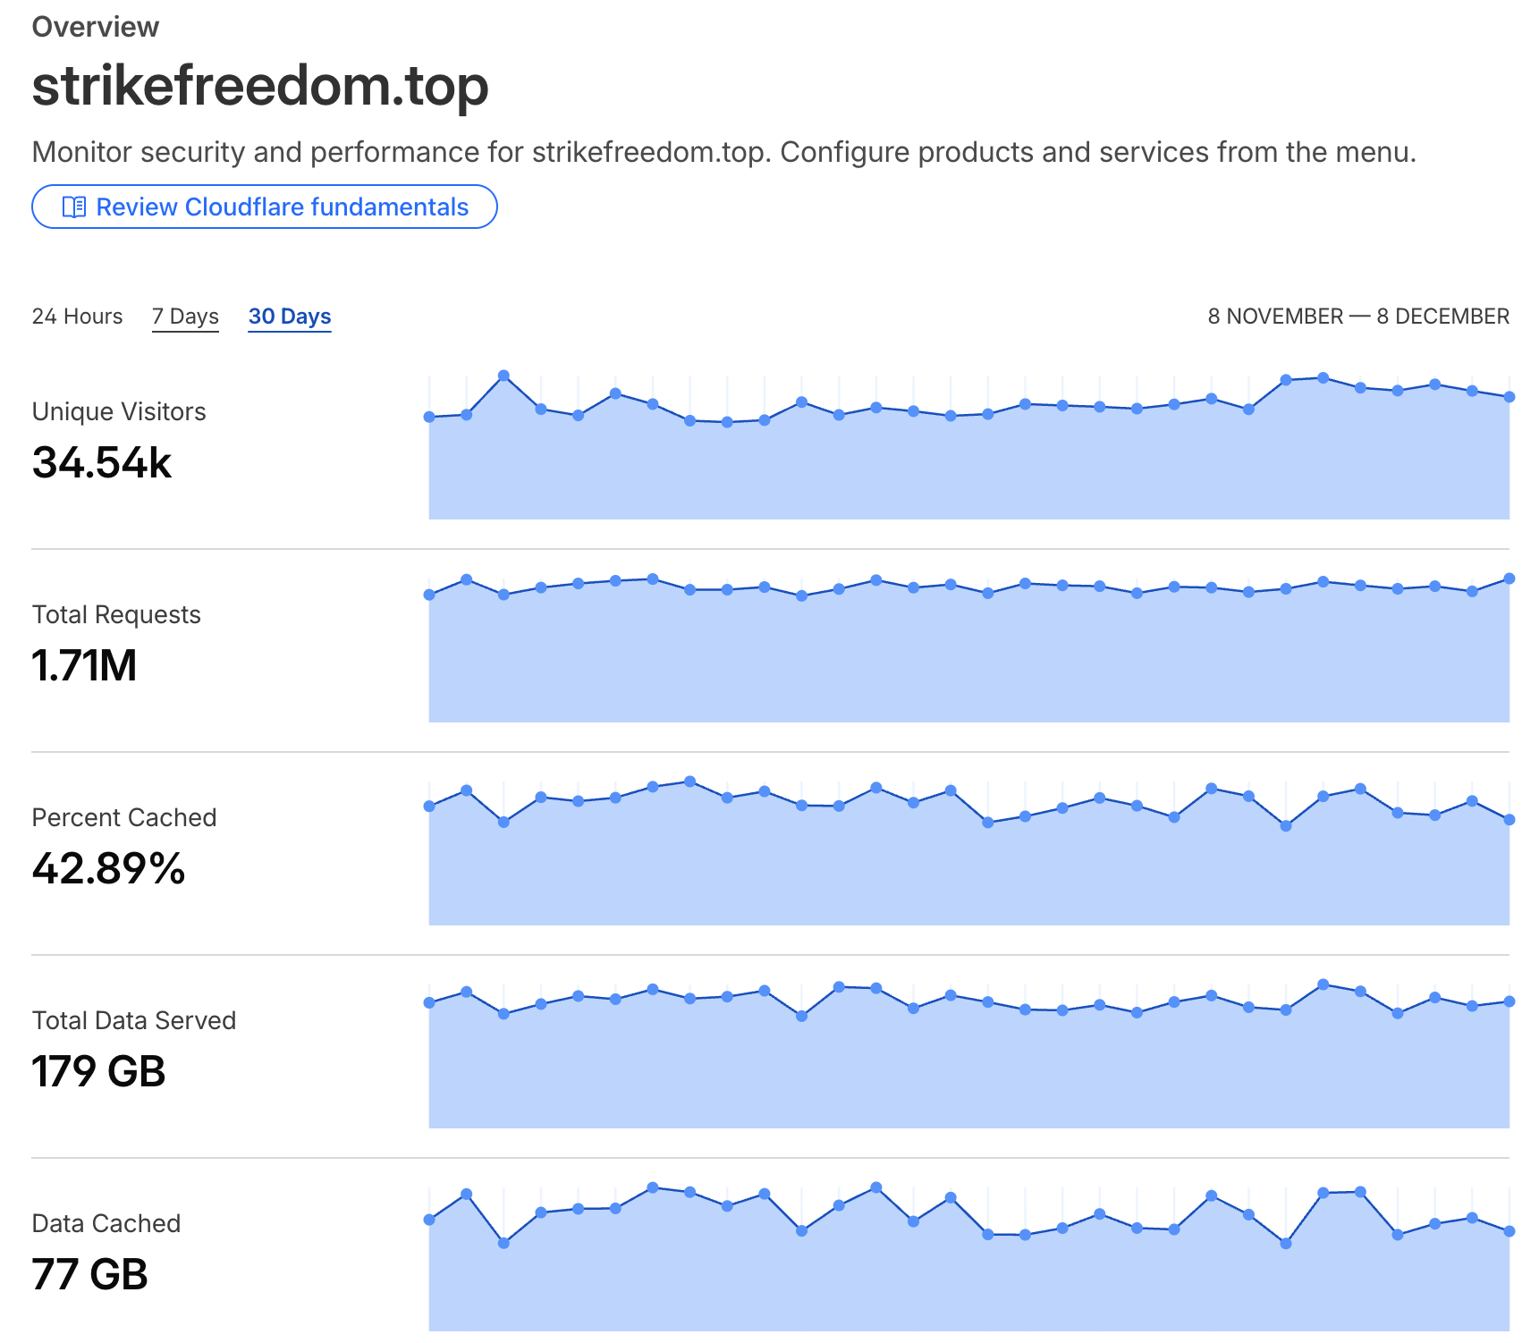Switch to the 24 Hours view

coord(77,317)
